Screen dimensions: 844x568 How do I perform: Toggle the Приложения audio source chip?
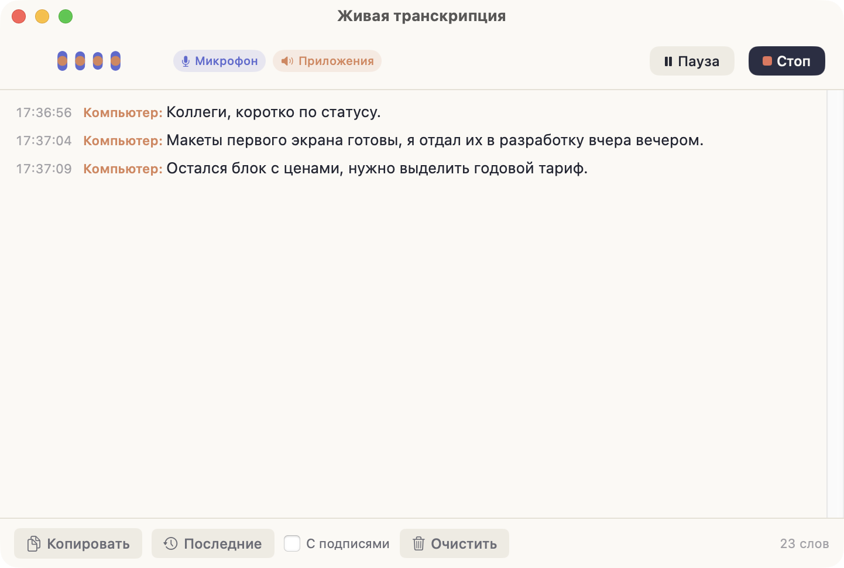tap(327, 61)
